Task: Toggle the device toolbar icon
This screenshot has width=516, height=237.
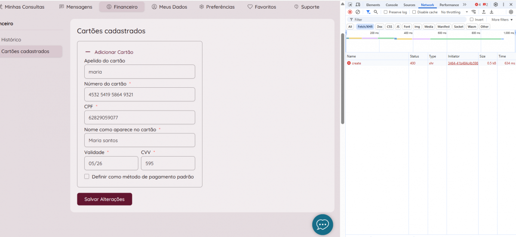Action: pyautogui.click(x=358, y=5)
